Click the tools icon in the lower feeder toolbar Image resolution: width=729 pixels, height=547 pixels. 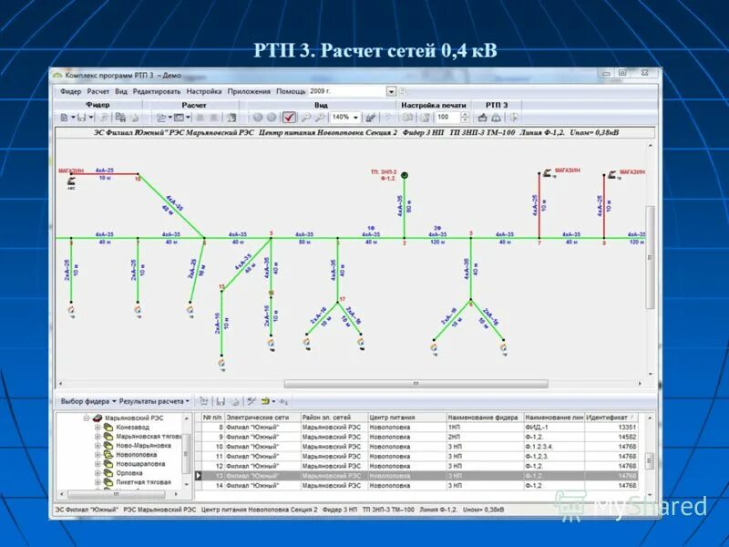click(252, 401)
